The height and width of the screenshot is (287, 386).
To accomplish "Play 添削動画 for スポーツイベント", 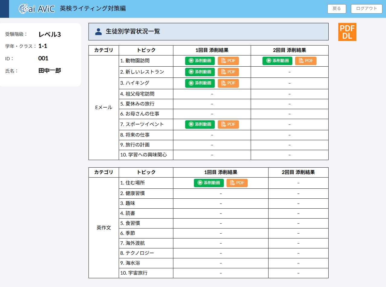I will pos(200,125).
